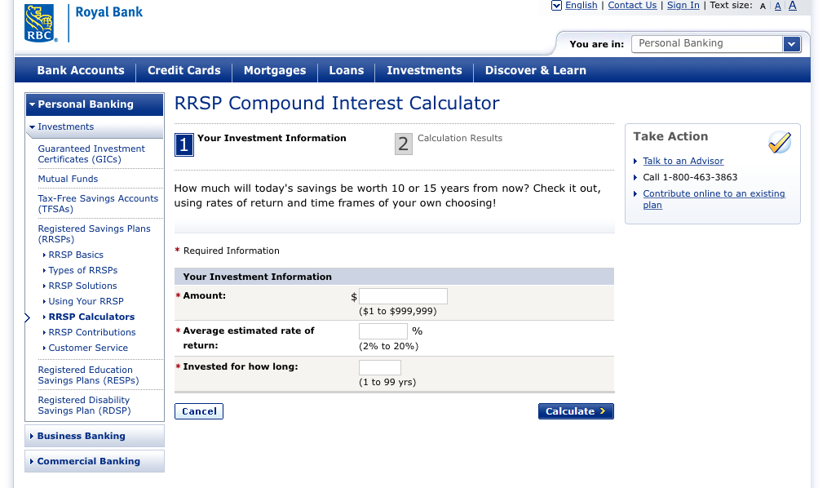Open Guaranteed Investment Certificates (GICs)
Image resolution: width=827 pixels, height=488 pixels.
click(x=91, y=154)
